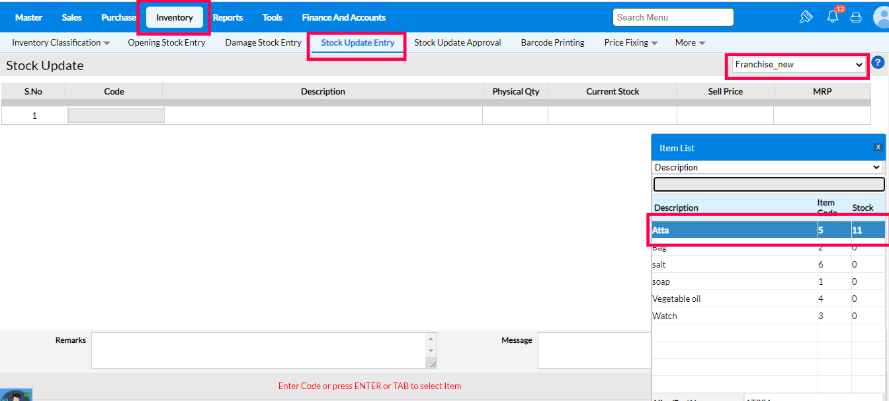Open the Purchase menu

point(118,18)
